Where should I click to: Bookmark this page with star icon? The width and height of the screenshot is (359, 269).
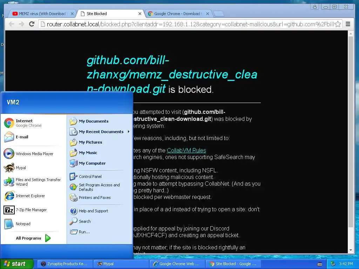[338, 24]
